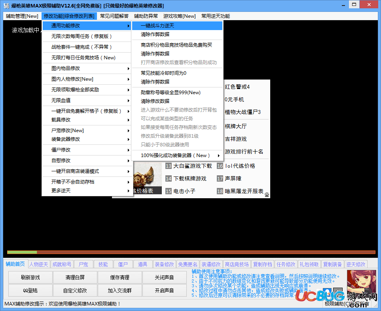Open the 自慰修改 submenu
This screenshot has width=381, height=311.
point(87,161)
